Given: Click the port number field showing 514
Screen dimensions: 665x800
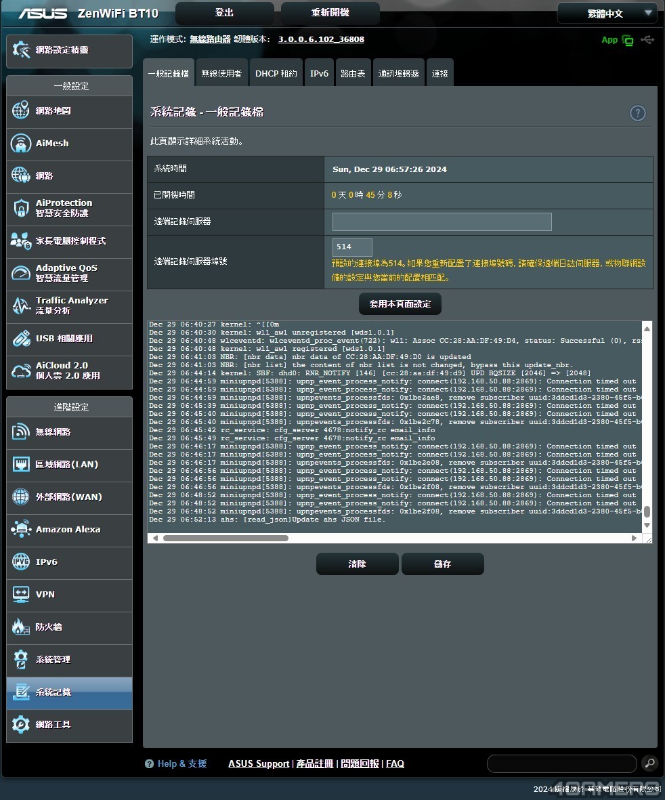Looking at the screenshot, I should coord(352,247).
